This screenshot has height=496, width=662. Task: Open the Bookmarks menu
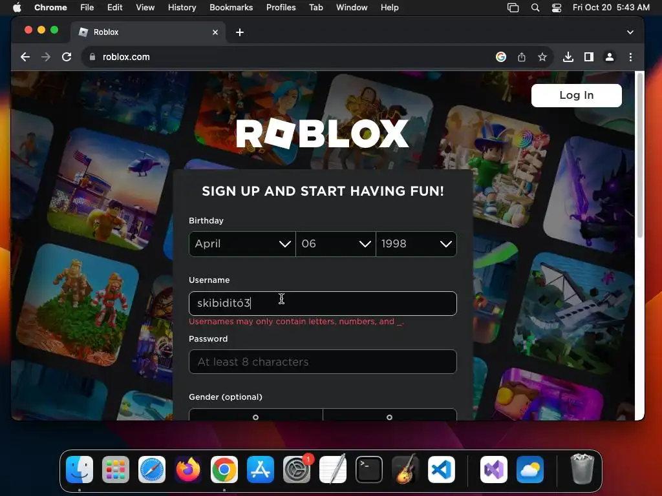231,7
